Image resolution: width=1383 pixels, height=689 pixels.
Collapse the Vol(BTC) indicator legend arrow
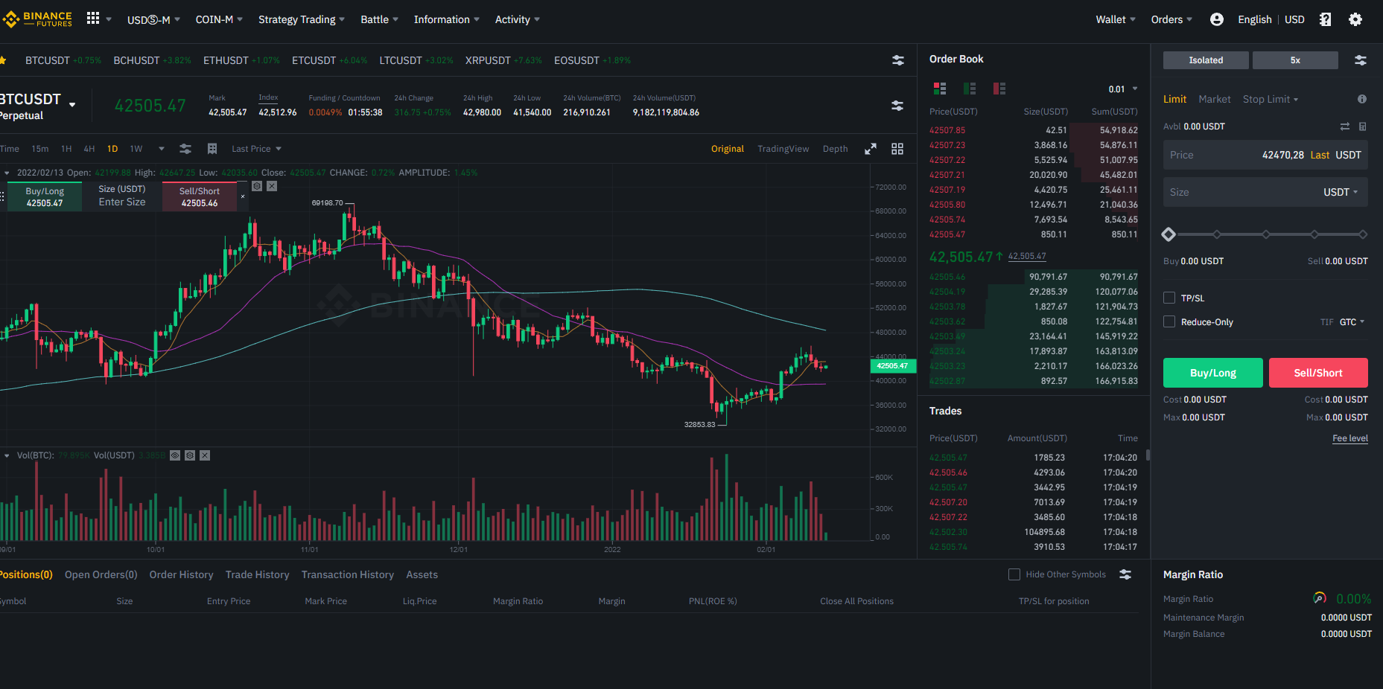7,455
